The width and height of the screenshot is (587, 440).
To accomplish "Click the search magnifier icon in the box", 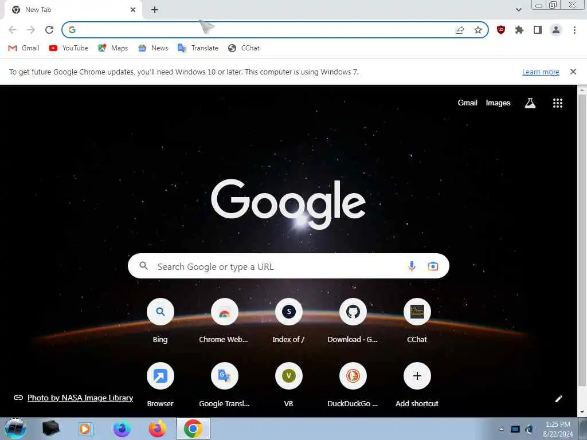I will 143,266.
